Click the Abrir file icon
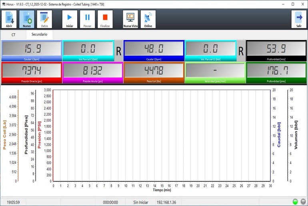This screenshot has height=206, width=308. click(9, 19)
